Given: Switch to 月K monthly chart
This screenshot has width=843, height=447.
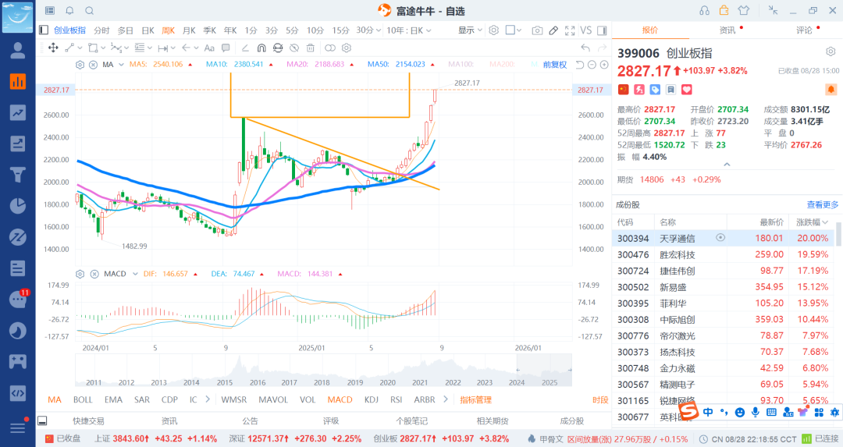Looking at the screenshot, I should [x=189, y=30].
